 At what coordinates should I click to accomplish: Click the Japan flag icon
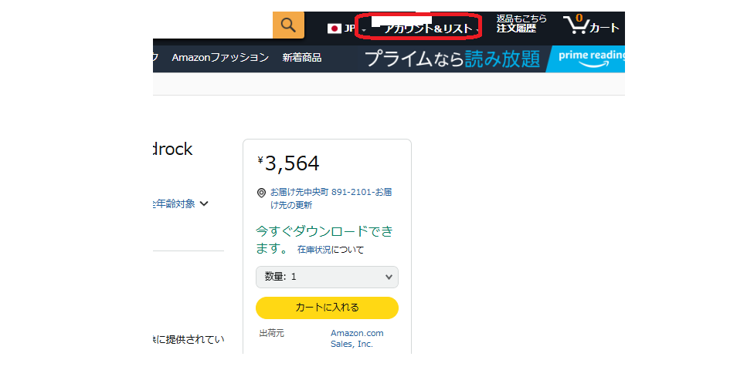(x=335, y=29)
